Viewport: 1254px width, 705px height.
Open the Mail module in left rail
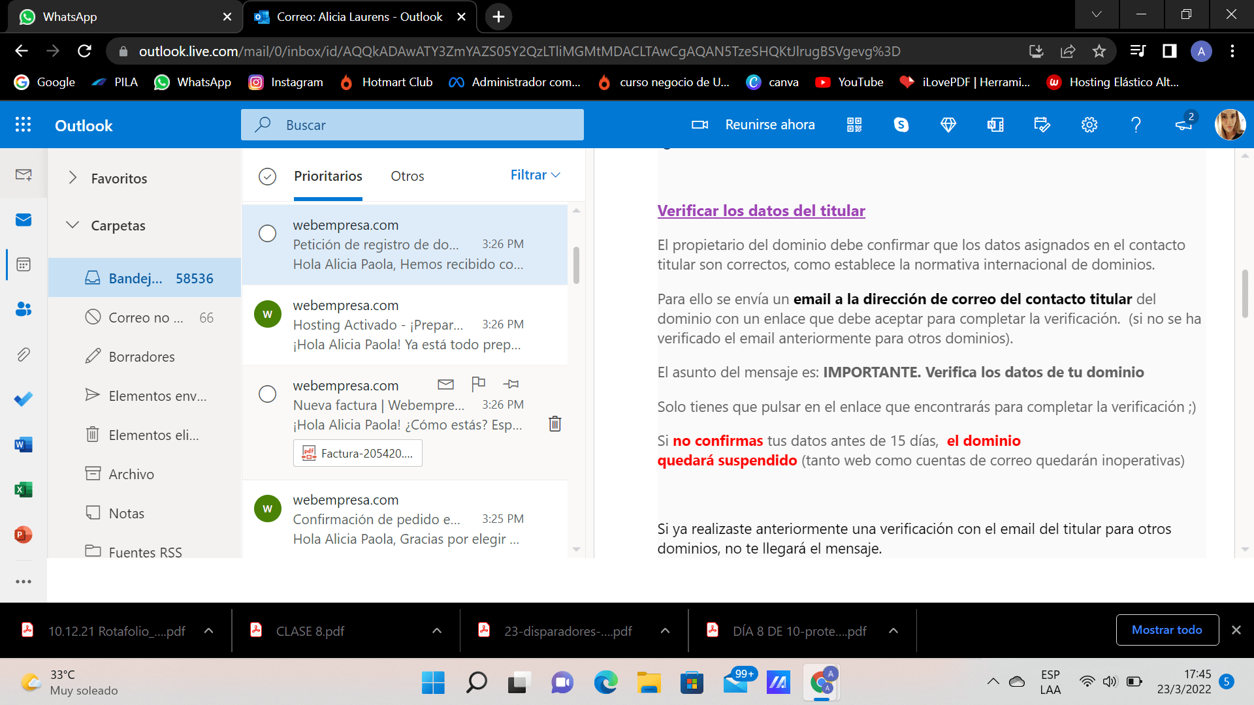coord(24,220)
